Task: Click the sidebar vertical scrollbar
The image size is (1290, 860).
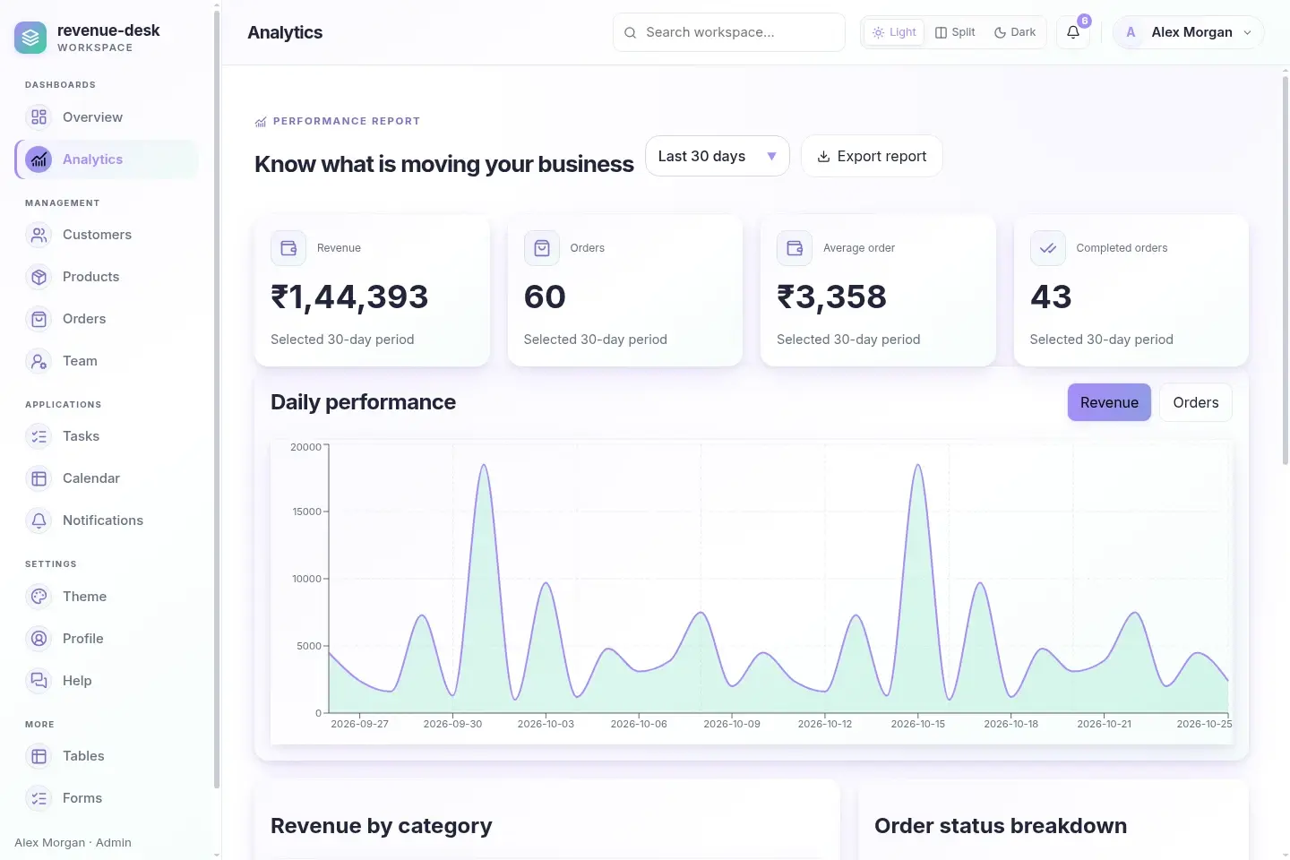Action: click(x=217, y=399)
